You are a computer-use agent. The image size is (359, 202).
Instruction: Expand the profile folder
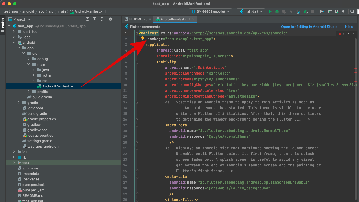pos(29,92)
